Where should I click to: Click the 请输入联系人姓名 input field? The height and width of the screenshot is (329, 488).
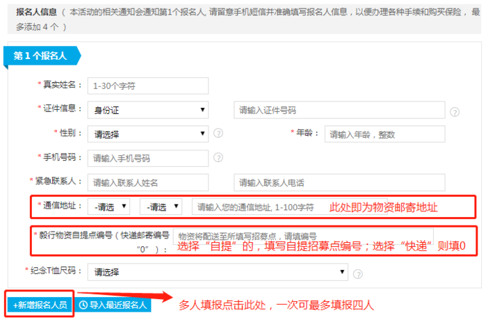(x=147, y=182)
